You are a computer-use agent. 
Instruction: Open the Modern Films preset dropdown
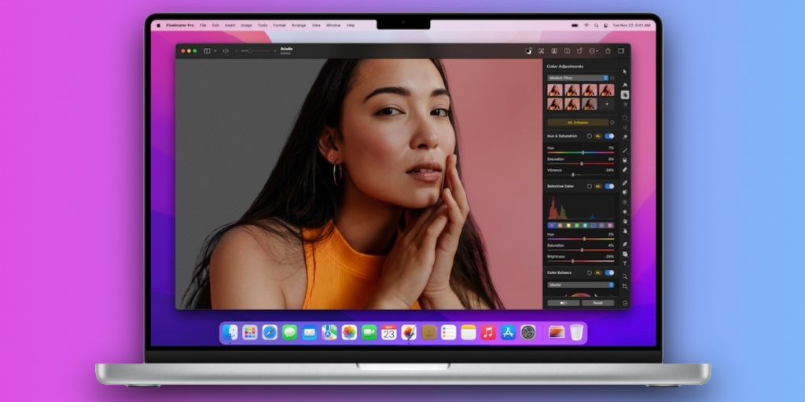click(x=578, y=78)
